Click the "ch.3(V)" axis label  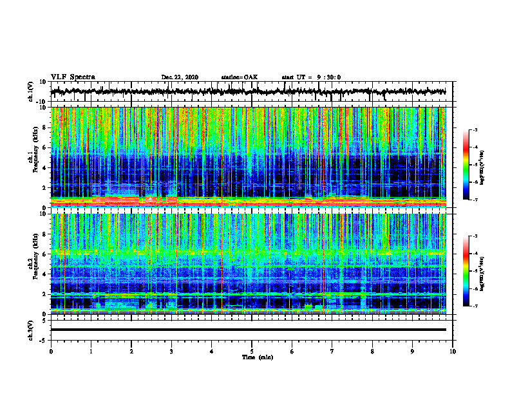pyautogui.click(x=31, y=331)
